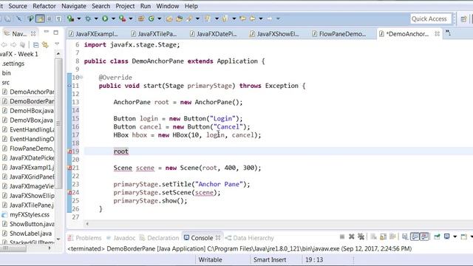Viewport: 473px width, 266px height.
Task: Open dropdown next to Display Selected Console
Action: (455, 236)
